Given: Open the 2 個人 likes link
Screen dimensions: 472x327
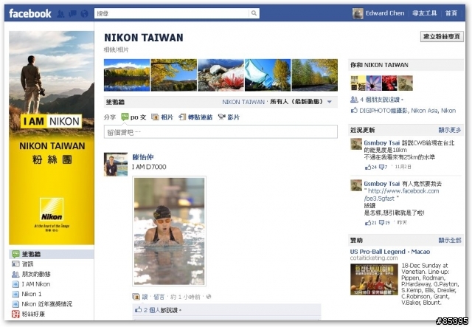Looking at the screenshot, I should (152, 310).
